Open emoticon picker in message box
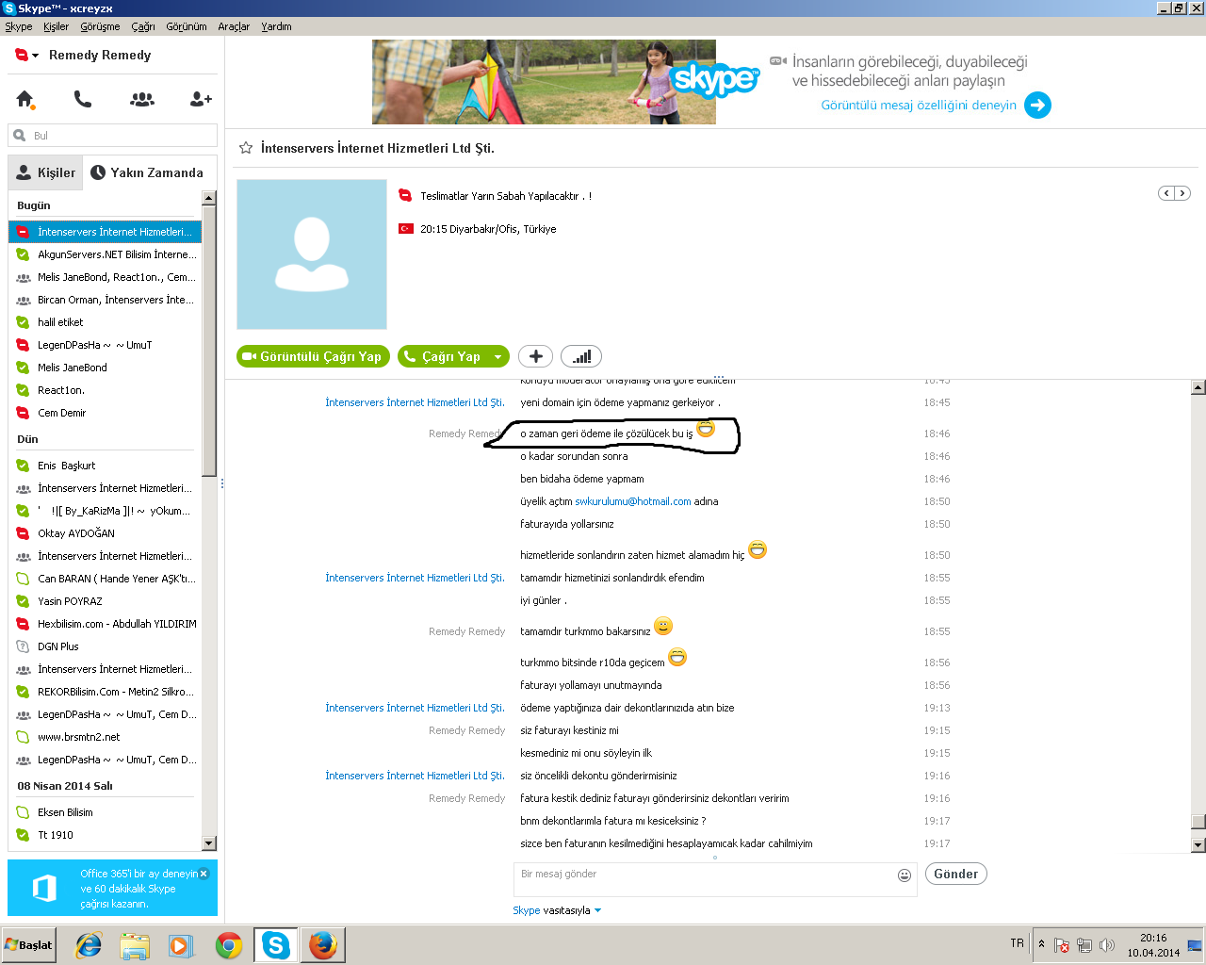1206x965 pixels. pyautogui.click(x=904, y=875)
